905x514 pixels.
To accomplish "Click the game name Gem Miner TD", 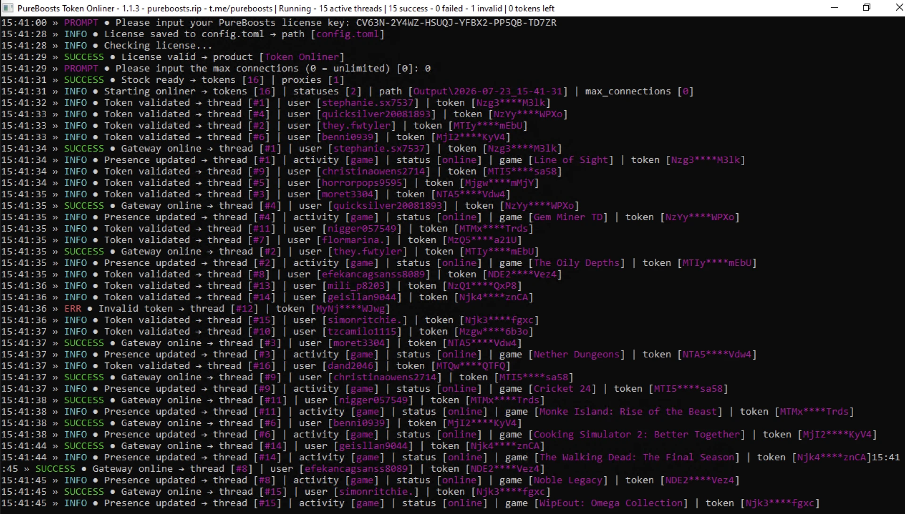I will point(568,217).
